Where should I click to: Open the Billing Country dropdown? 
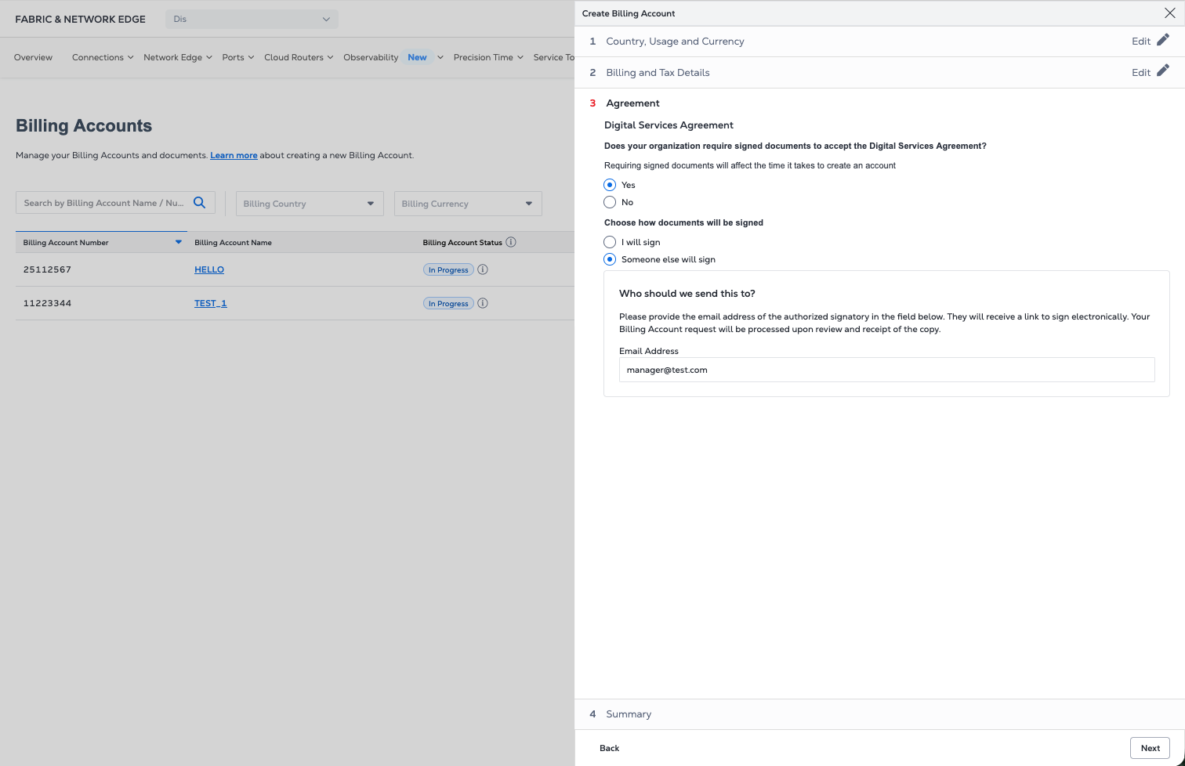tap(310, 204)
